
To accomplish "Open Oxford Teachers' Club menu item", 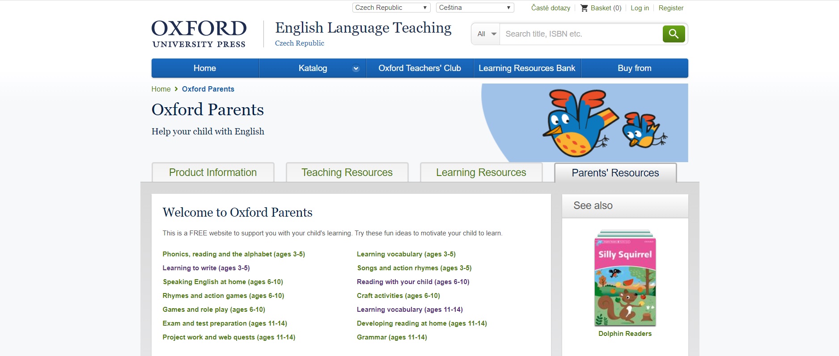I will [x=419, y=68].
